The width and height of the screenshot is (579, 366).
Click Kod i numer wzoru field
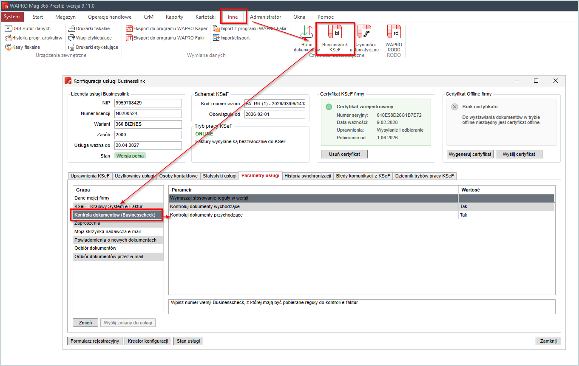click(x=275, y=104)
